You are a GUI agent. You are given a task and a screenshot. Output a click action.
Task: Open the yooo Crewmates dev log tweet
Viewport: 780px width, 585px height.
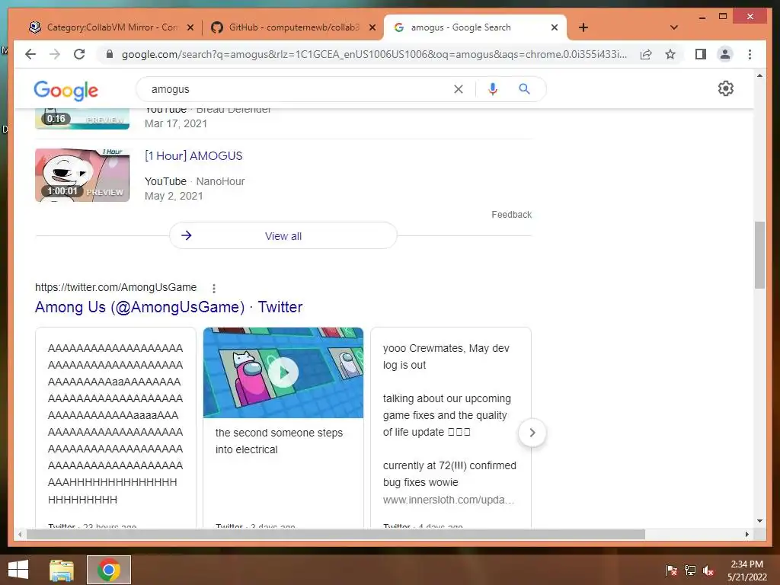[451, 428]
